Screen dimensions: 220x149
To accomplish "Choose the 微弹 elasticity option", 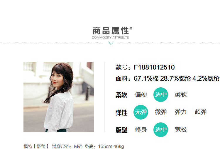I will pos(161,112).
